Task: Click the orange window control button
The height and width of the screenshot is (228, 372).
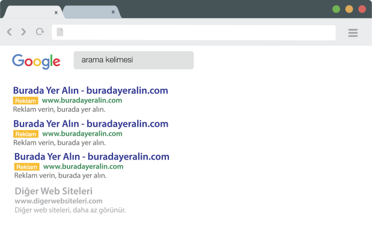Action: [349, 9]
